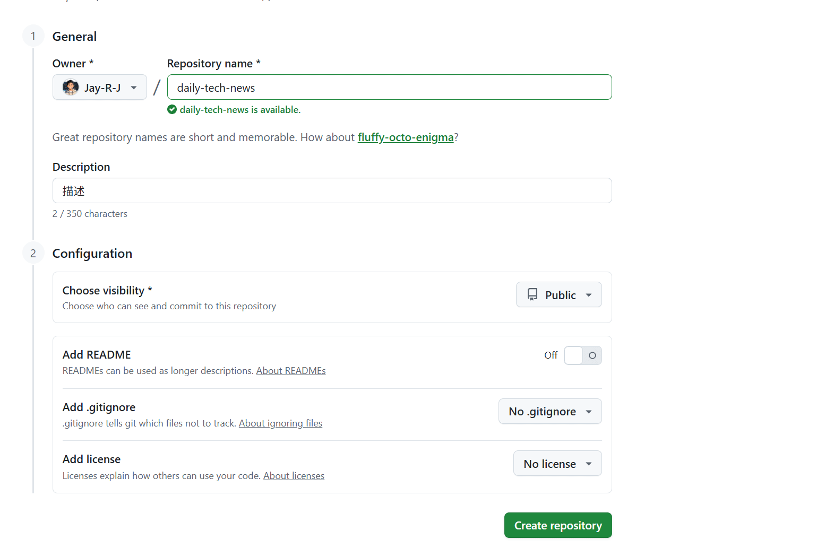The height and width of the screenshot is (557, 825).
Task: Expand the No license dropdown
Action: click(557, 464)
